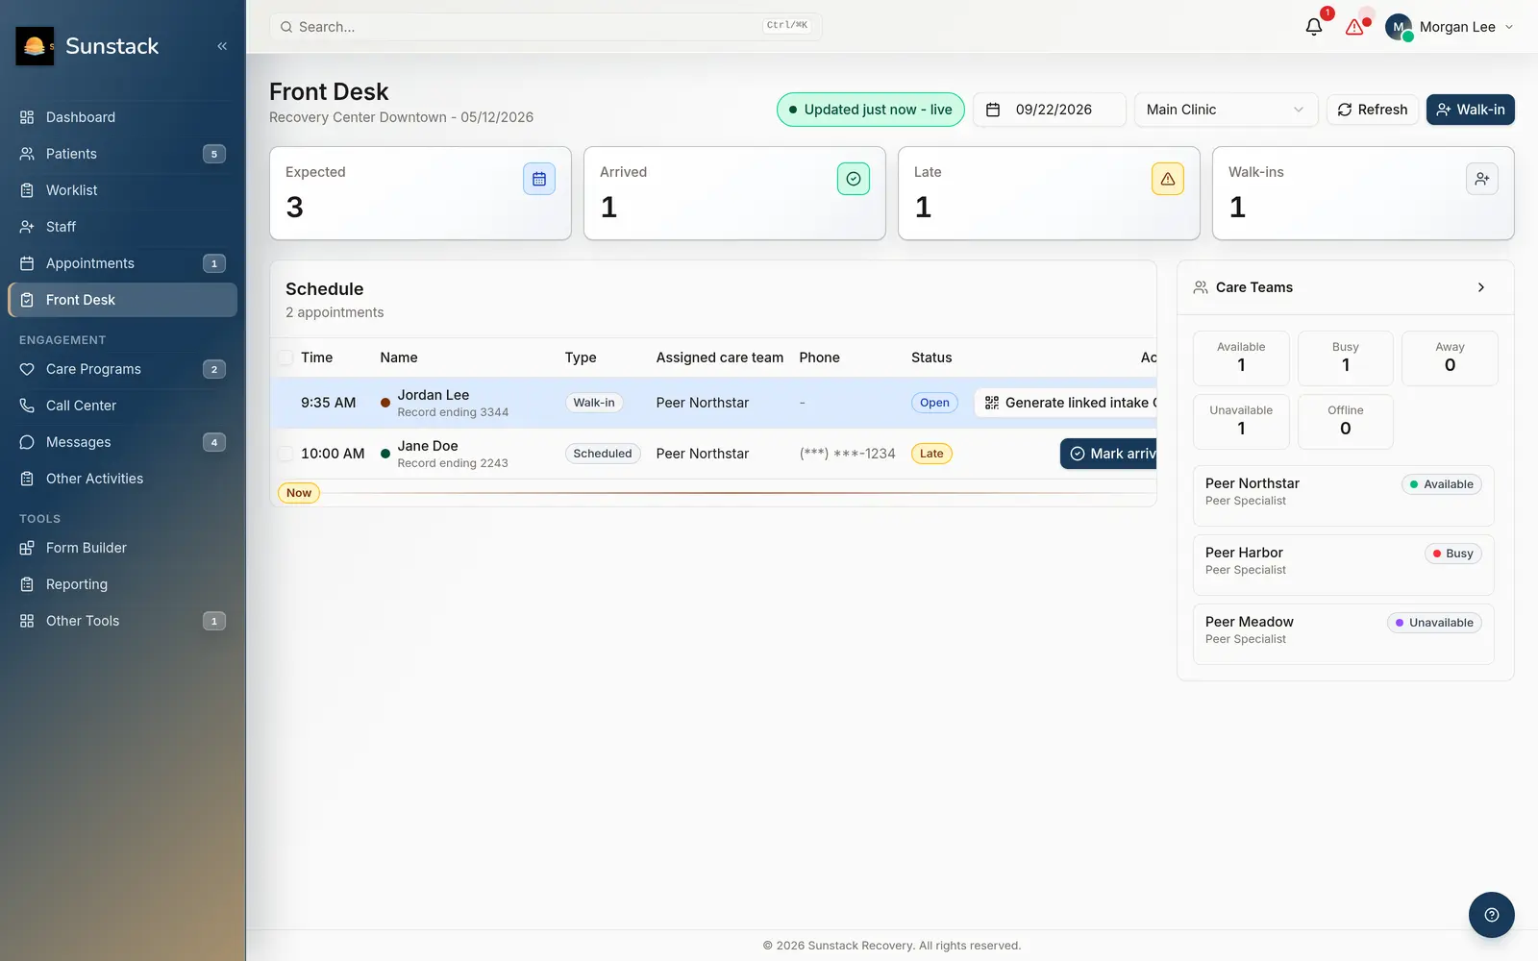
Task: Open the help button at the bottom right
Action: pos(1492,915)
